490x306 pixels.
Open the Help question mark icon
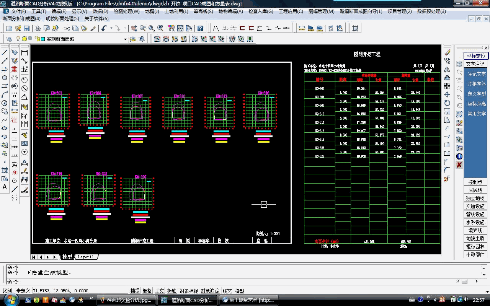200,28
